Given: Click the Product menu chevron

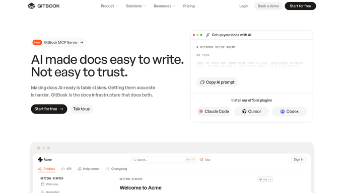Looking at the screenshot, I should pos(117,6).
